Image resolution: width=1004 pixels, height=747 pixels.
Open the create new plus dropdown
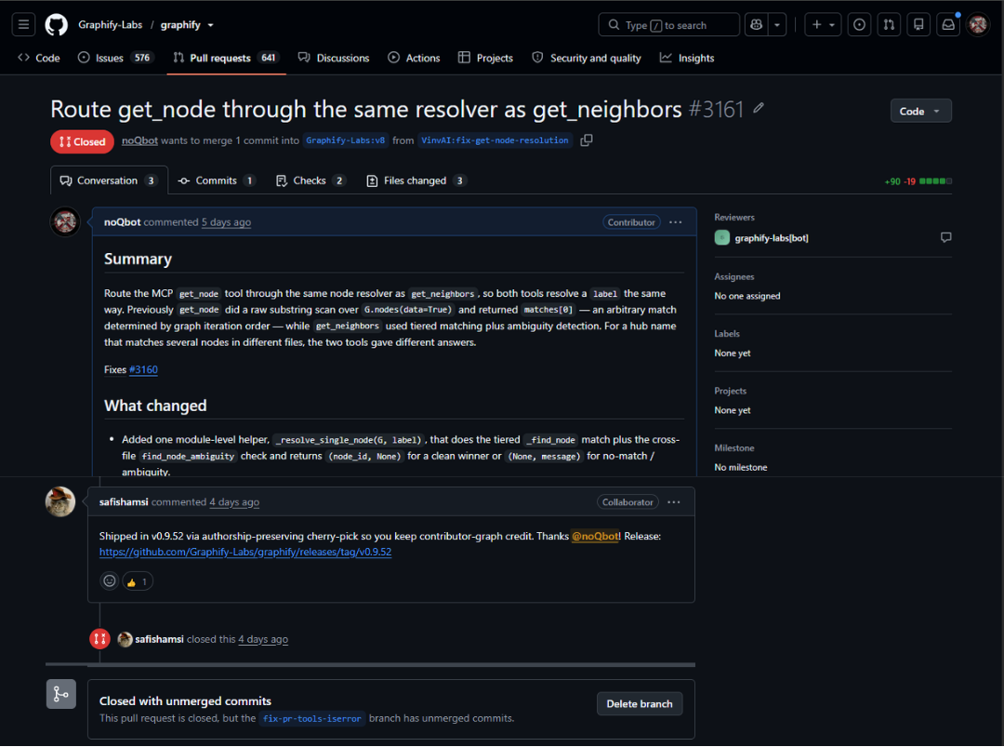[822, 25]
